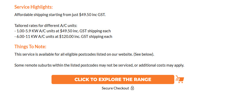The width and height of the screenshot is (238, 94).
Task: Click the 1.00-5.9 KW units rate line
Action: tap(62, 31)
